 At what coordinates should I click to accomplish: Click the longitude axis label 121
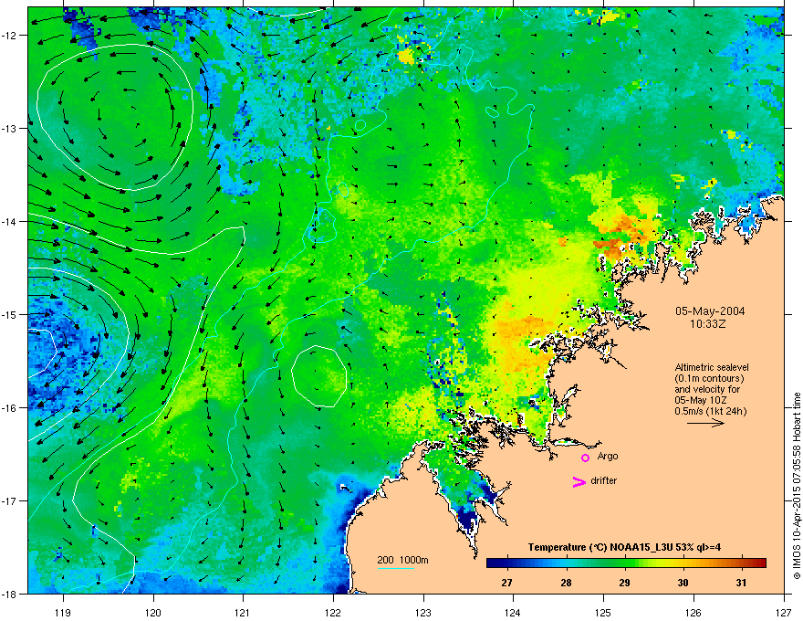(x=243, y=612)
